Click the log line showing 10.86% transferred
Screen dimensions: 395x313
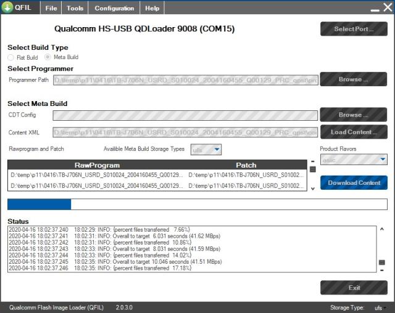tap(100, 243)
